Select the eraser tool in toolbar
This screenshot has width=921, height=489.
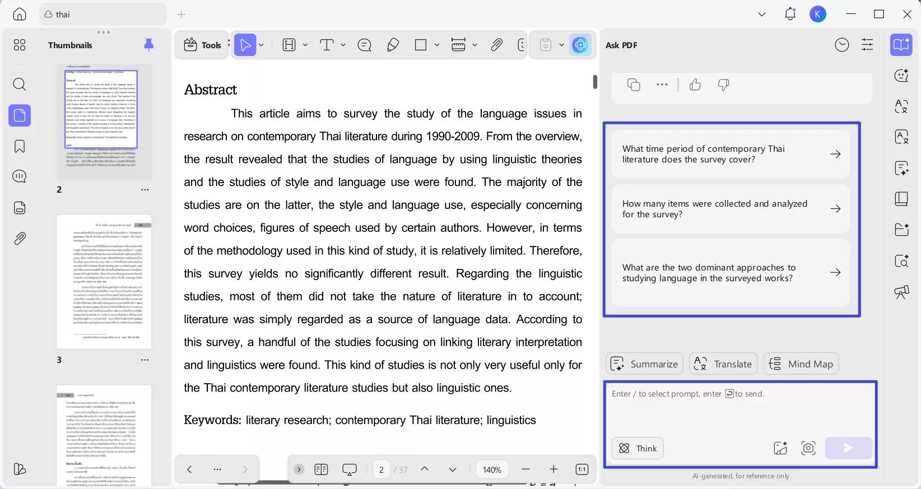tap(393, 45)
